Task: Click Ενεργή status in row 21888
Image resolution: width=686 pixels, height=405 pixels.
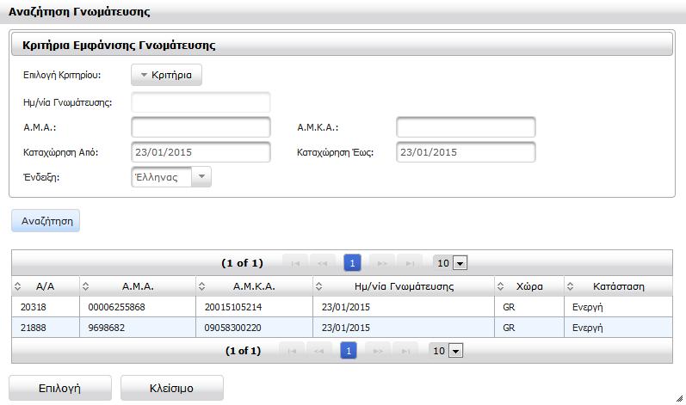Action: (x=588, y=328)
